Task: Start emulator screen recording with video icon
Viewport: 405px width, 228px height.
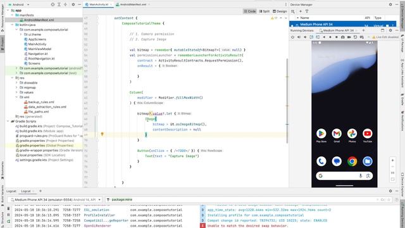Action: click(349, 37)
